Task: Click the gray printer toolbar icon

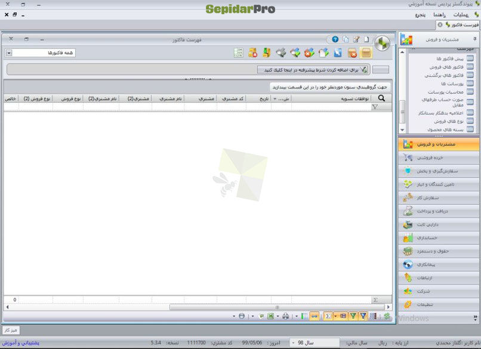Action: (280, 52)
